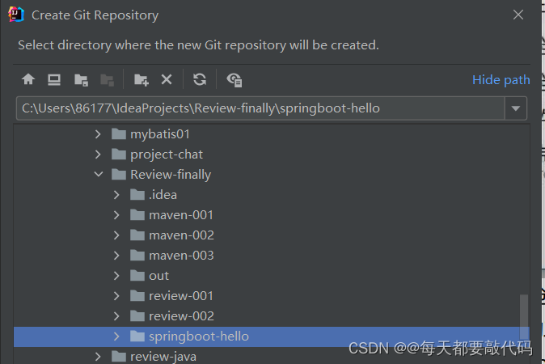Expand the project-chat folder
This screenshot has height=364, width=545.
click(x=98, y=154)
